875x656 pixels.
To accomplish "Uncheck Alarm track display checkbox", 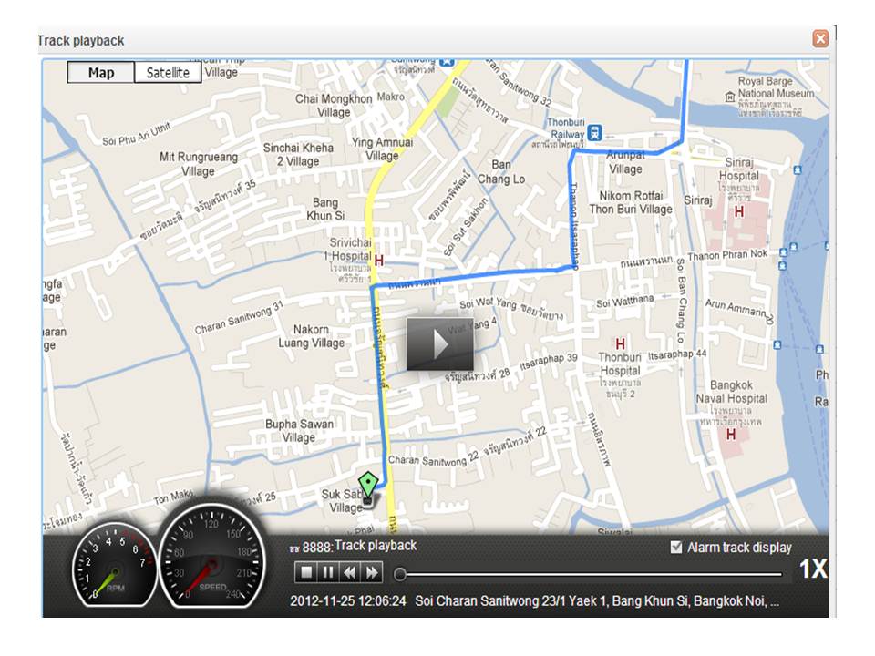I will 675,547.
